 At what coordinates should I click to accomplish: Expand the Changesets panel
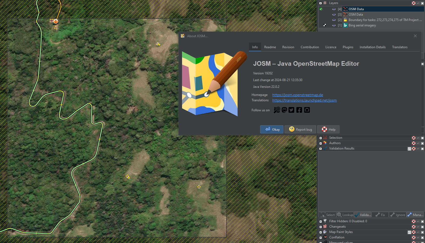tap(321, 227)
